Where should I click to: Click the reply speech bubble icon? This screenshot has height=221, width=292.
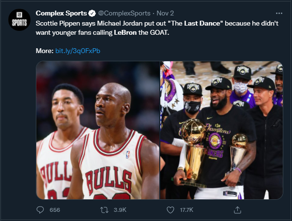click(x=41, y=210)
